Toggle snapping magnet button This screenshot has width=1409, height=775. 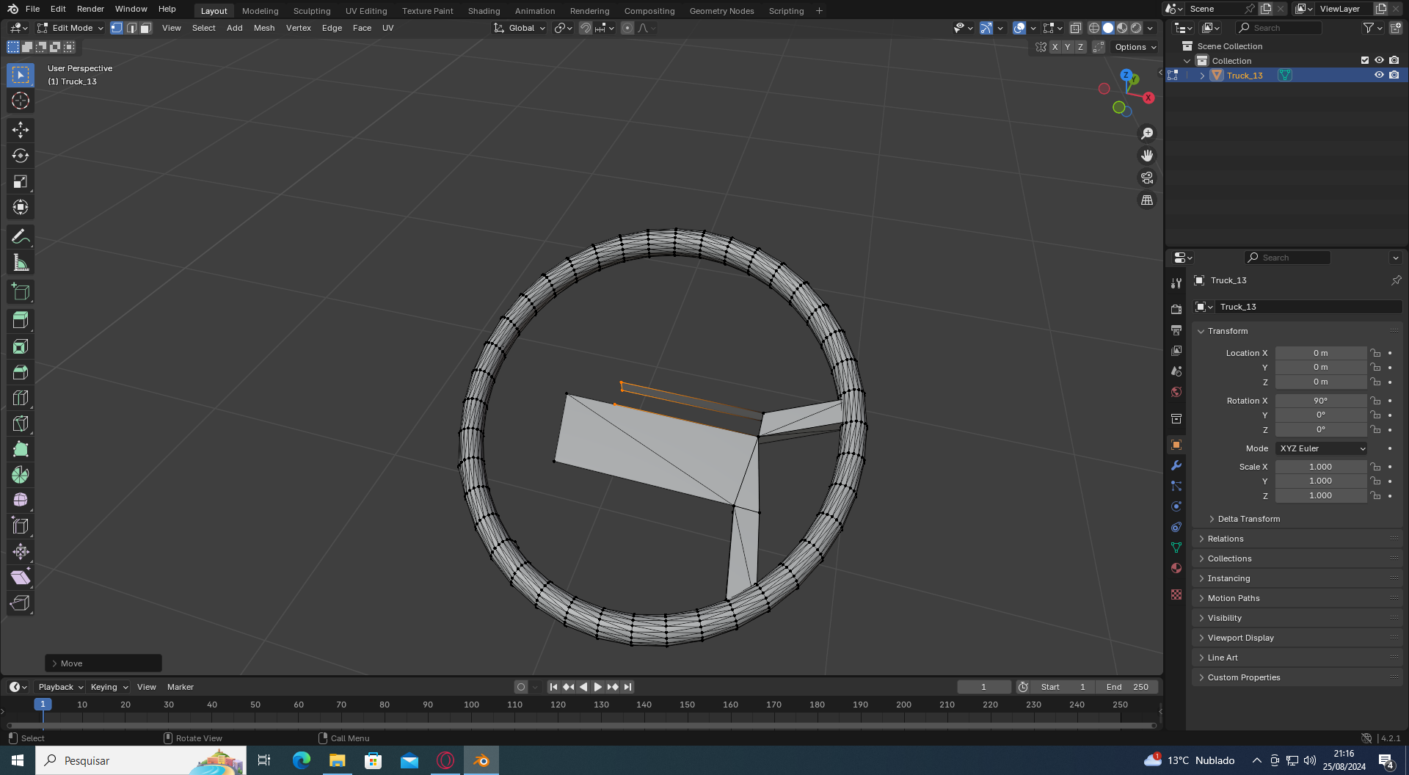coord(585,28)
